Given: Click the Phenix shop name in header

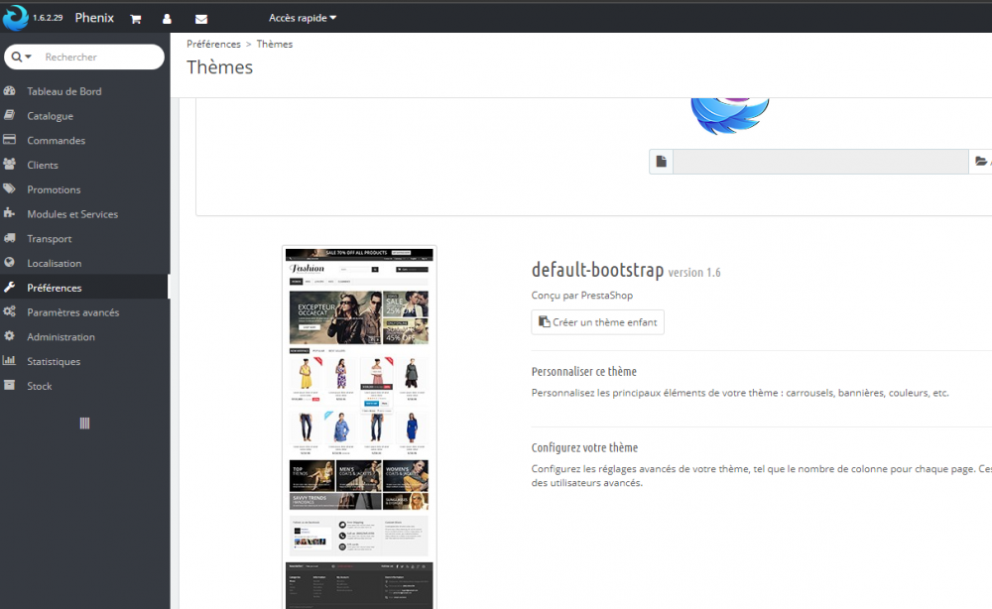Looking at the screenshot, I should click(x=94, y=18).
